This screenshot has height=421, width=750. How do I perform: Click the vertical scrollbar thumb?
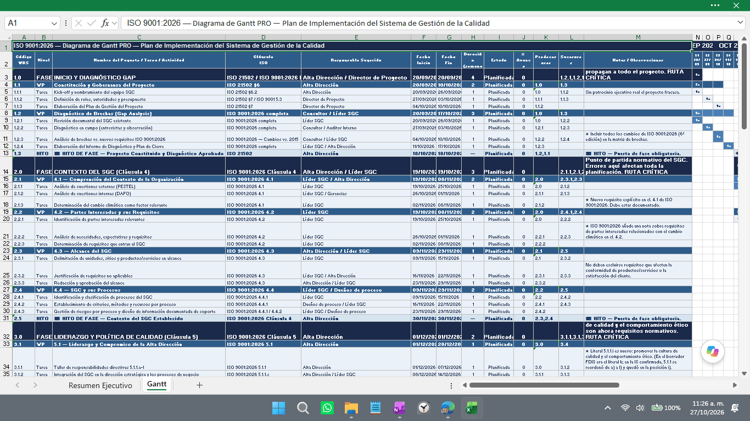tap(745, 87)
